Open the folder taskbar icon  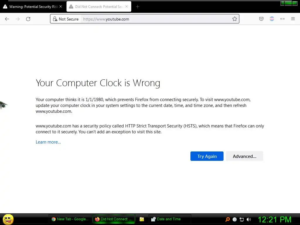click(142, 219)
